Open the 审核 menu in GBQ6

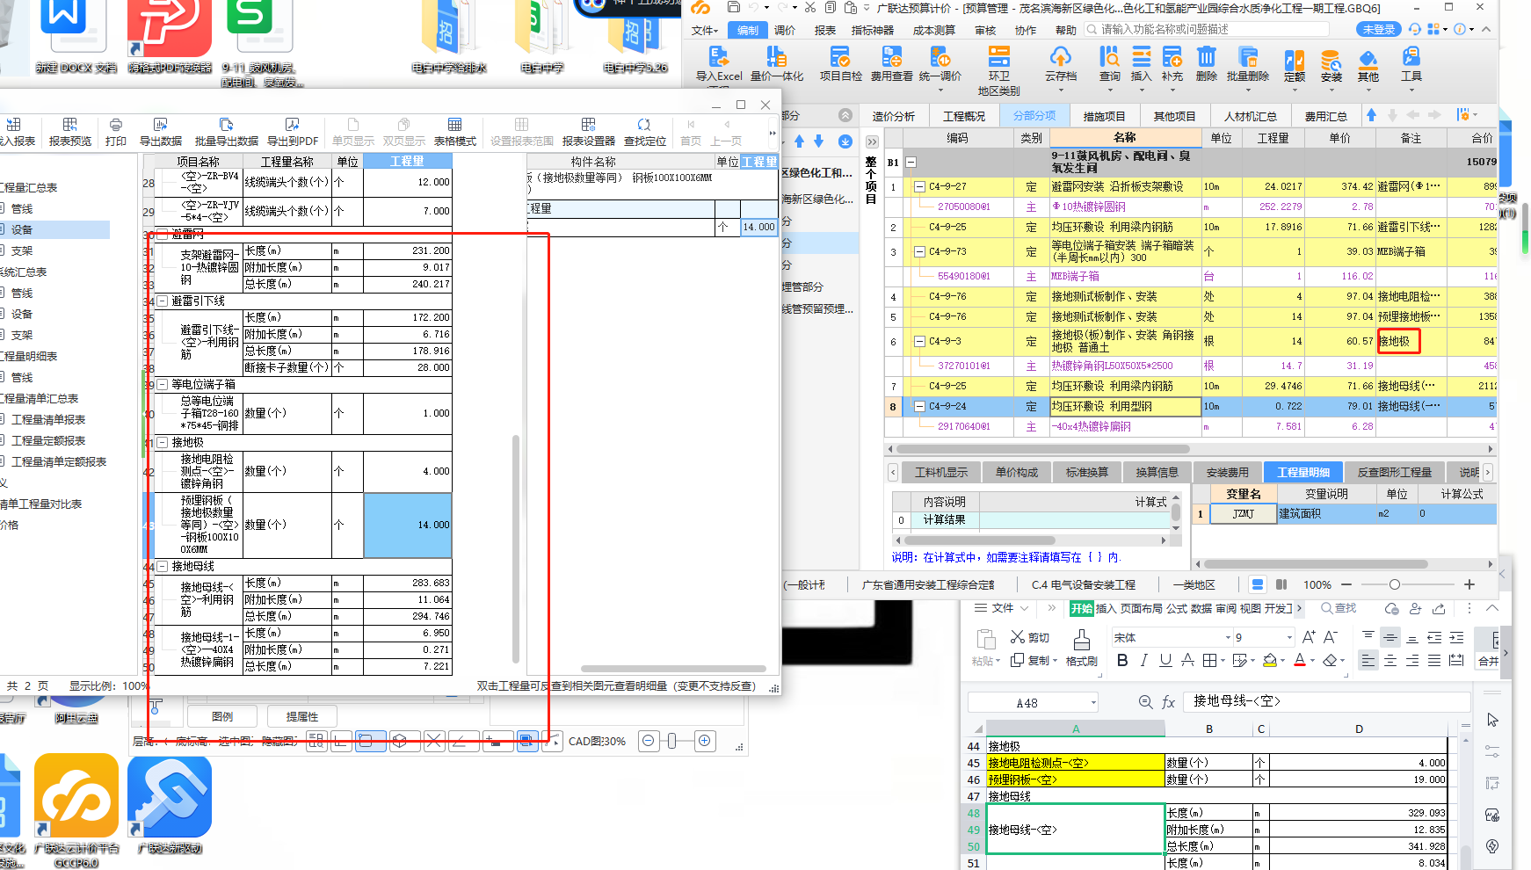[x=985, y=30]
